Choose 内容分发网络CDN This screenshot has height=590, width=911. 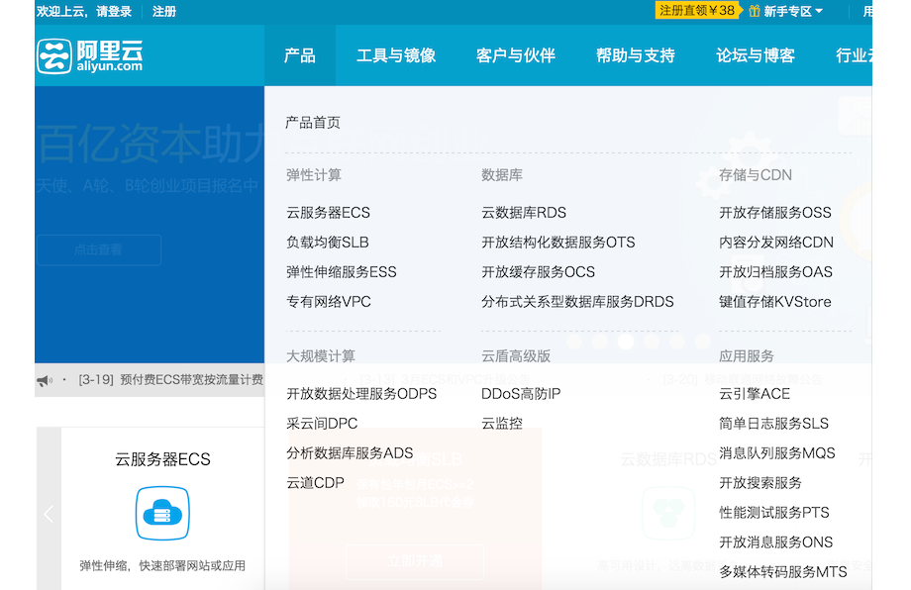(x=776, y=243)
